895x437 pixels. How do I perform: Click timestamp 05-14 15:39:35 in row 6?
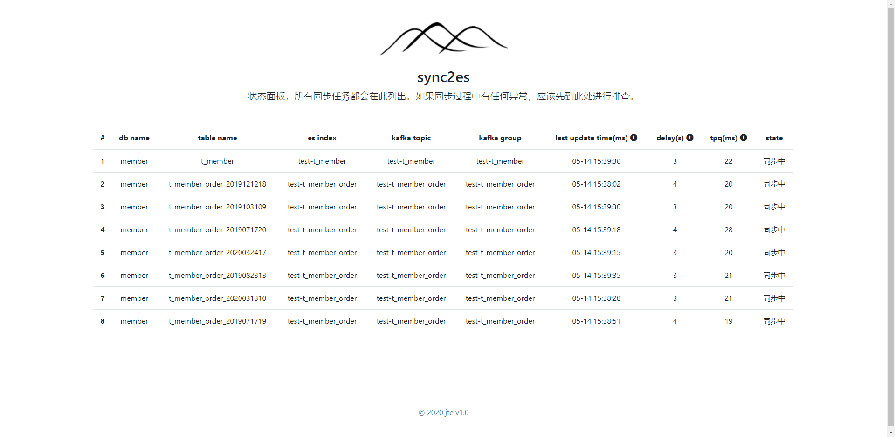tap(596, 276)
